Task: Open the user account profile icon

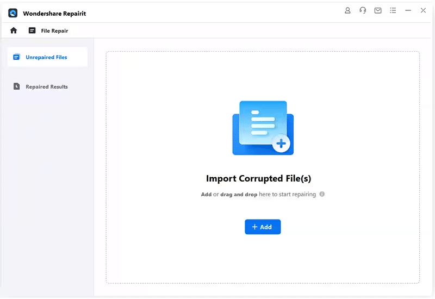Action: coord(347,10)
